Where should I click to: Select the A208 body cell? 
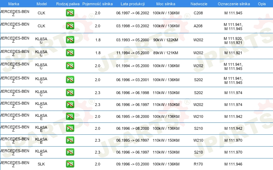point(198,26)
